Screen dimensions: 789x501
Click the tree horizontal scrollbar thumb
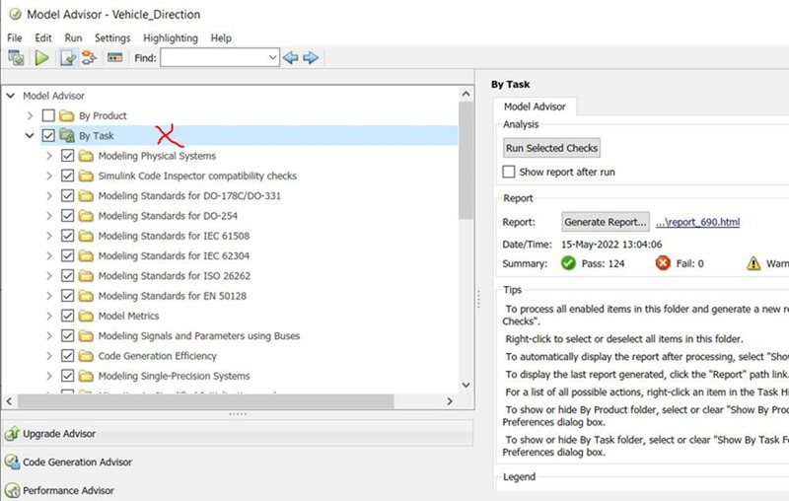pos(206,401)
